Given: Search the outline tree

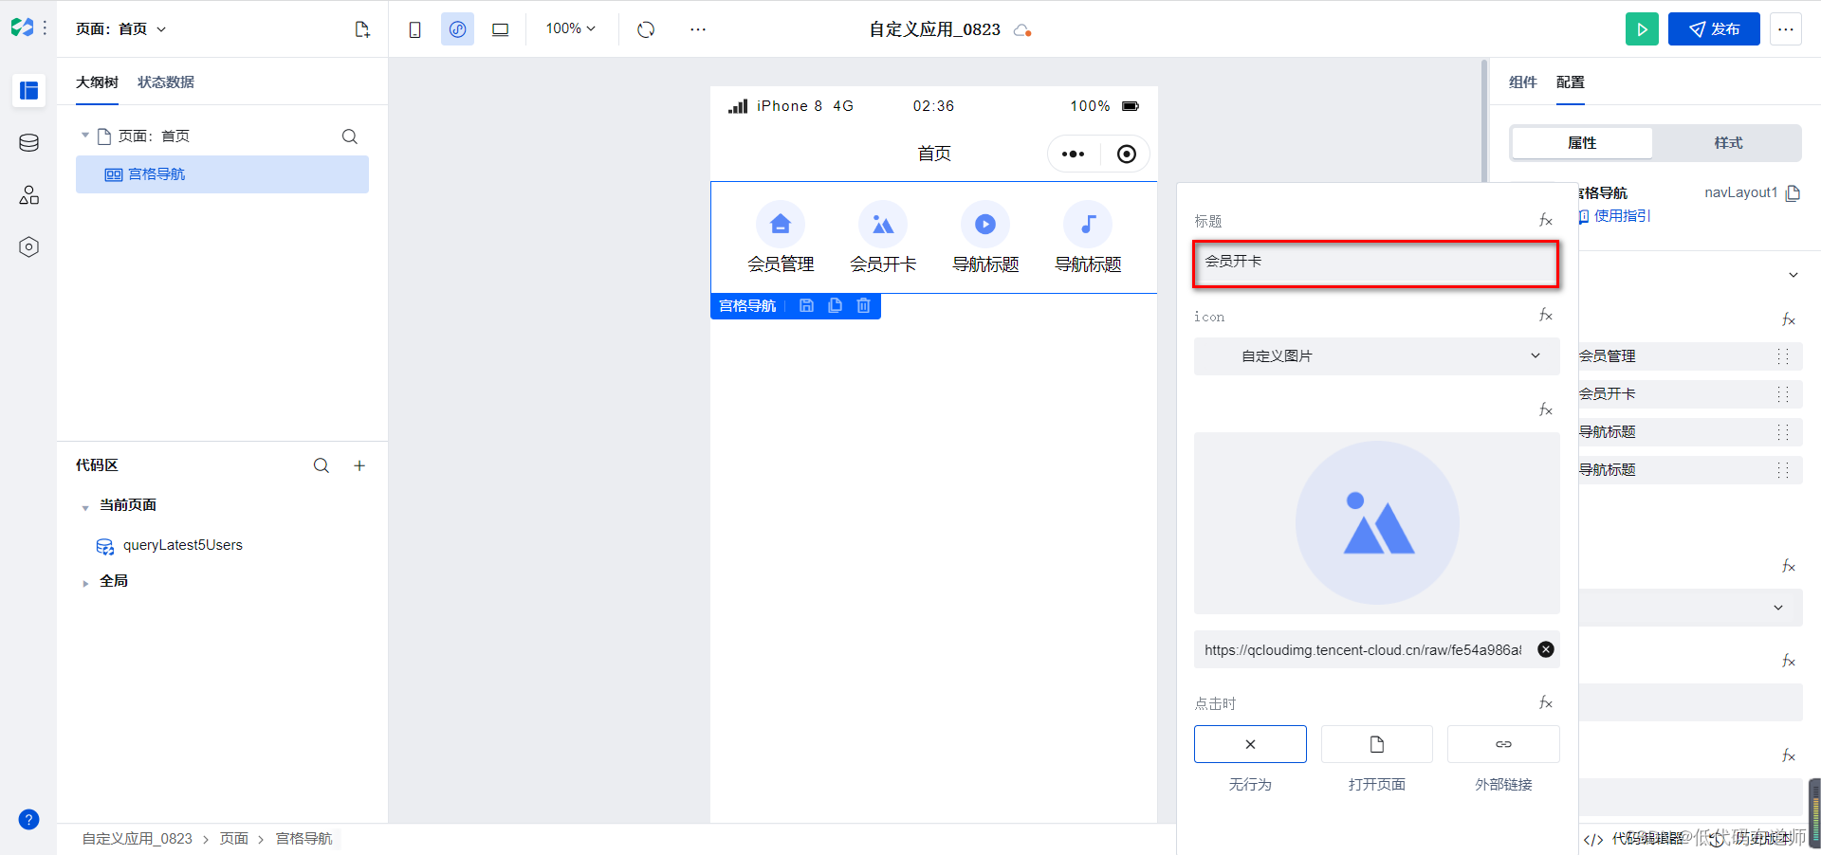Looking at the screenshot, I should click(350, 136).
